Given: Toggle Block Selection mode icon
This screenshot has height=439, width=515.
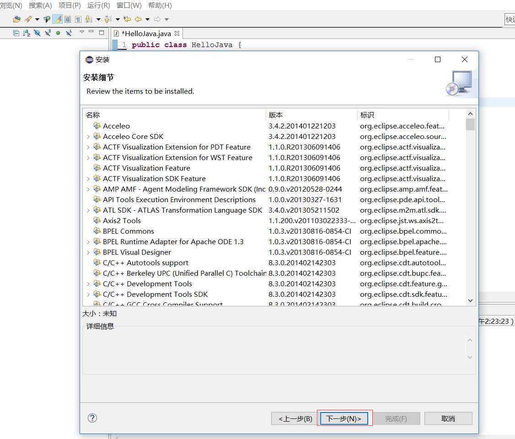Looking at the screenshot, I should point(68,19).
